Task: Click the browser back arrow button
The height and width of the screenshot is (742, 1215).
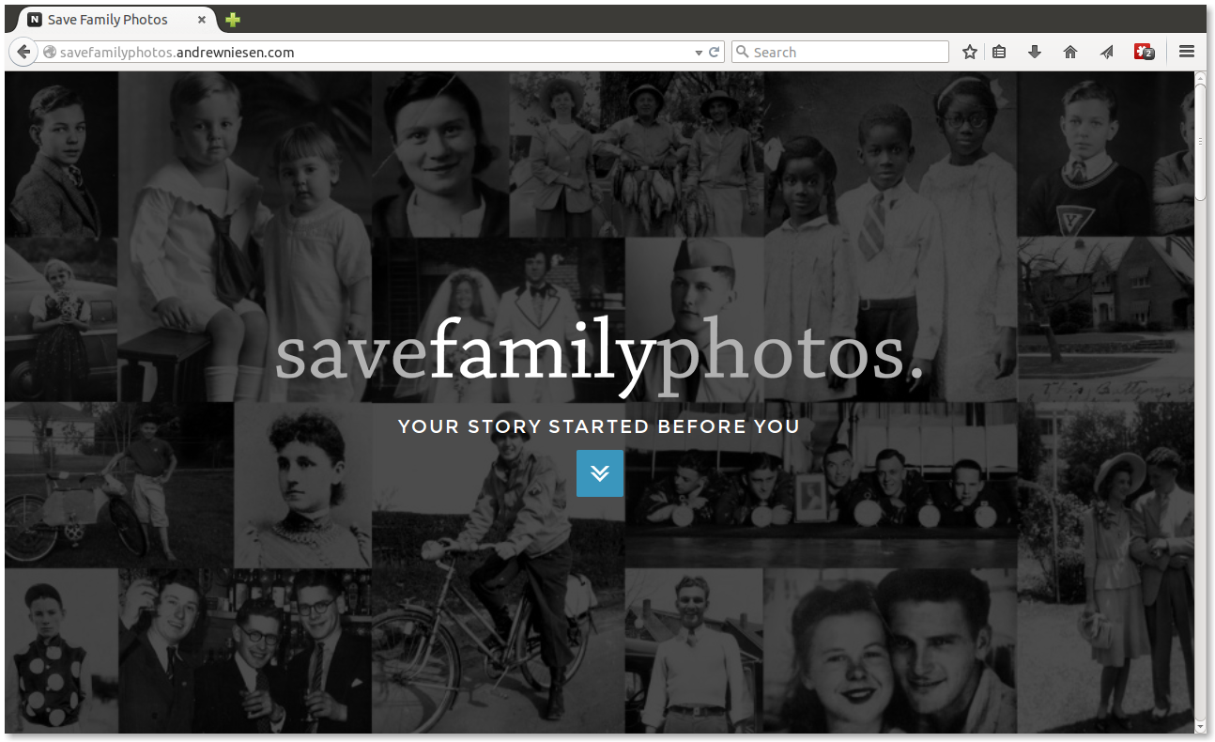Action: click(x=23, y=53)
